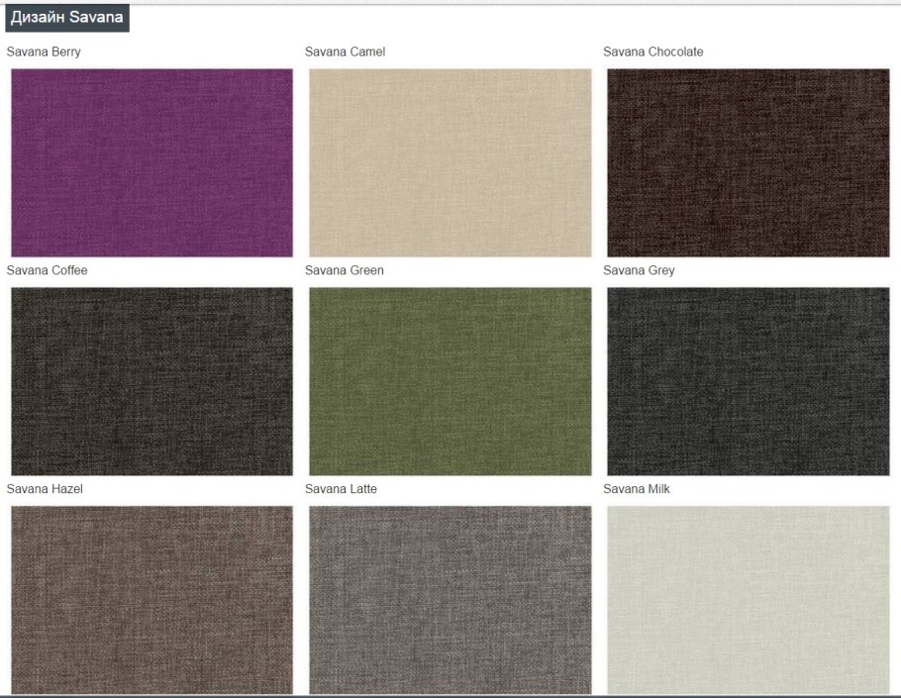Select the Savana Coffee fabric swatch
The width and height of the screenshot is (901, 698).
coord(151,381)
